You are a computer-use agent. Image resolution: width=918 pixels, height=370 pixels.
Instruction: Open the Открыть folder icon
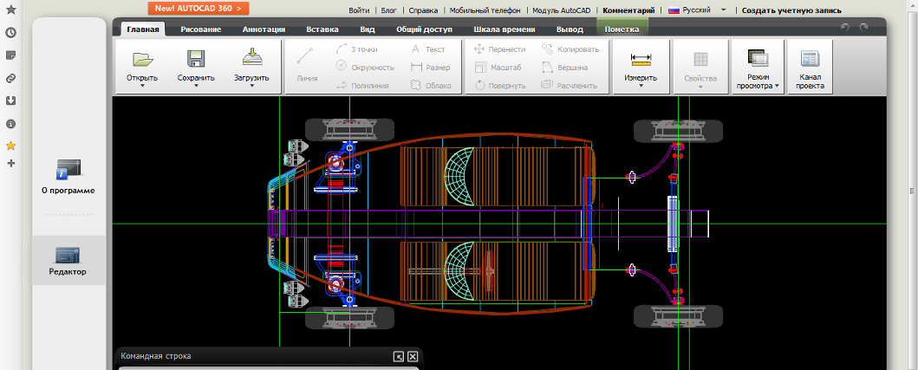point(142,59)
